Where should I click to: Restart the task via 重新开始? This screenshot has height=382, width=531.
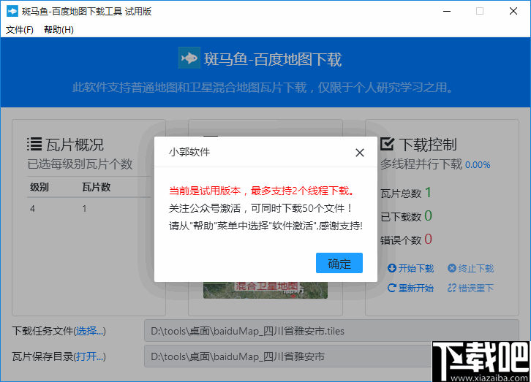click(410, 288)
